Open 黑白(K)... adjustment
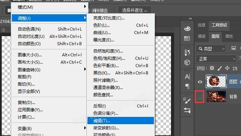 [120, 73]
